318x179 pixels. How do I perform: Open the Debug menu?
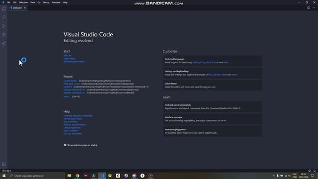(46, 2)
